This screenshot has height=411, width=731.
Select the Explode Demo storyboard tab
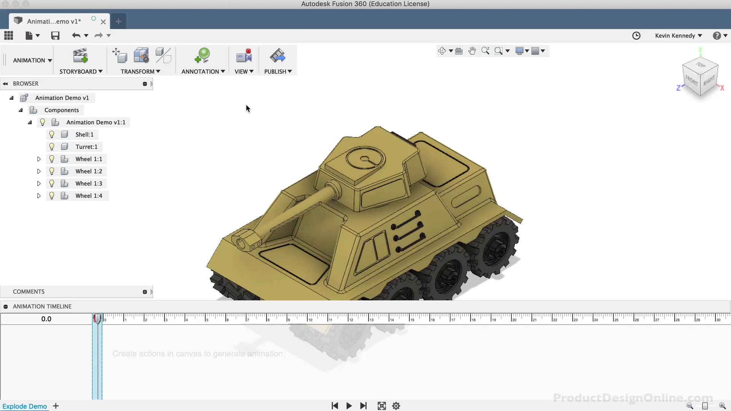[24, 406]
